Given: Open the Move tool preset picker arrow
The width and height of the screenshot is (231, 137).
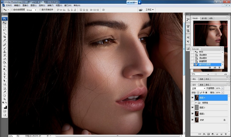Looking at the screenshot, I should pos(8,10).
